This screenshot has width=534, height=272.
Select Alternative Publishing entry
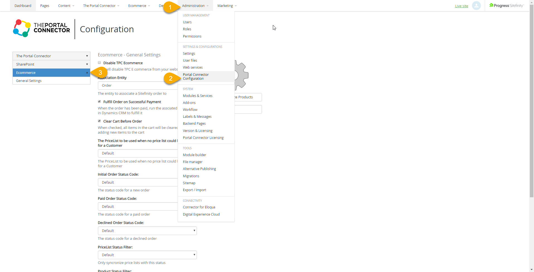point(199,169)
